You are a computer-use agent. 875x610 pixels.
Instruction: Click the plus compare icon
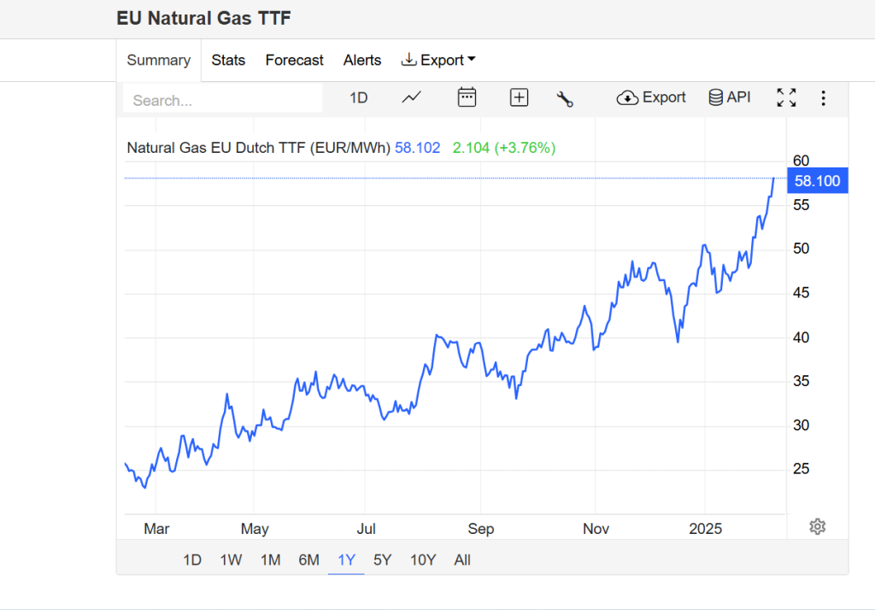pos(519,97)
